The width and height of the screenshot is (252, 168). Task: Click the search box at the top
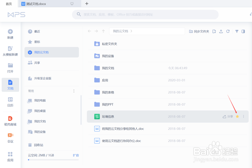coord(145,15)
